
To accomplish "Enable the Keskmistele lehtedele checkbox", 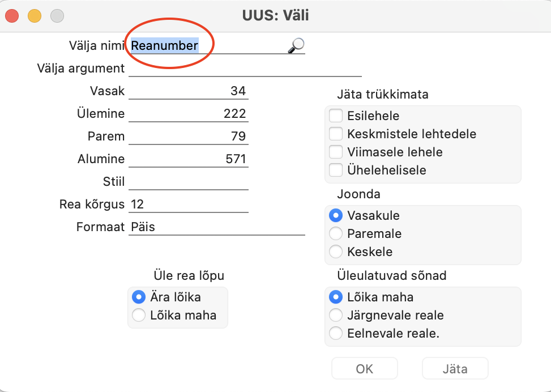I will pyautogui.click(x=336, y=134).
